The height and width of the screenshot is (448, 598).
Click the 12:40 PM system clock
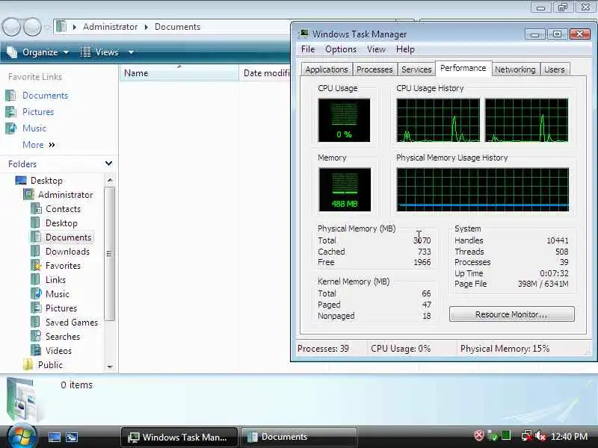(569, 436)
